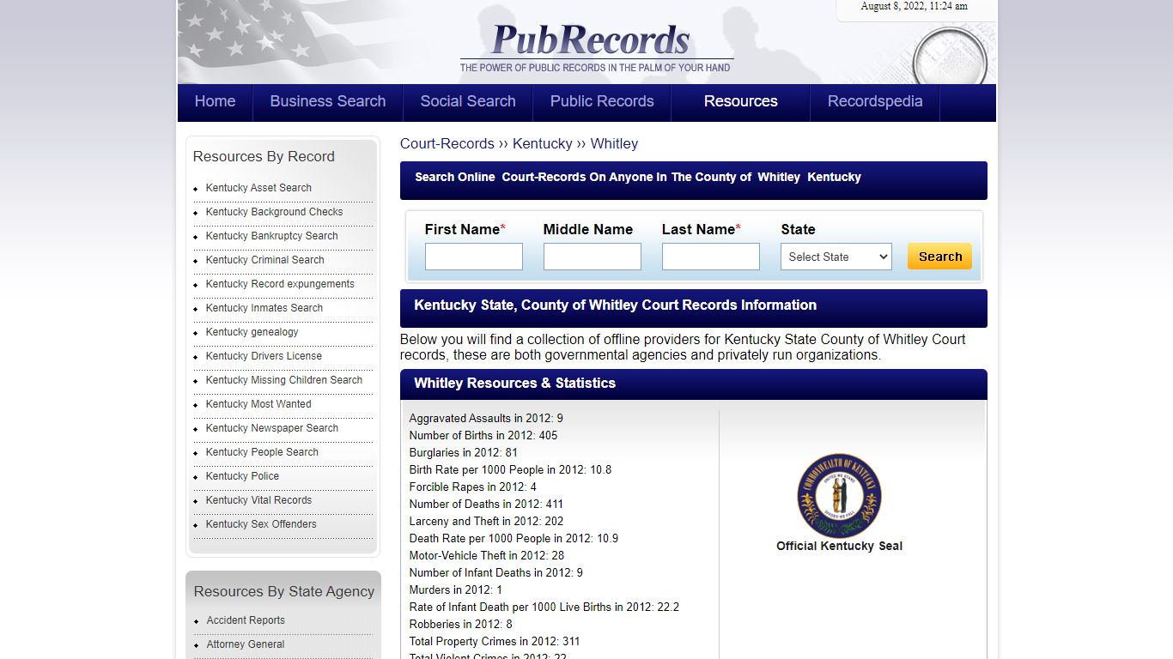Image resolution: width=1173 pixels, height=659 pixels.
Task: Click 'Motor-Vehicle Theft in 2012: 28'
Action: click(487, 556)
